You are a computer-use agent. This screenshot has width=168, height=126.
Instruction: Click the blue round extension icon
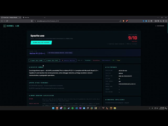pos(146,21)
